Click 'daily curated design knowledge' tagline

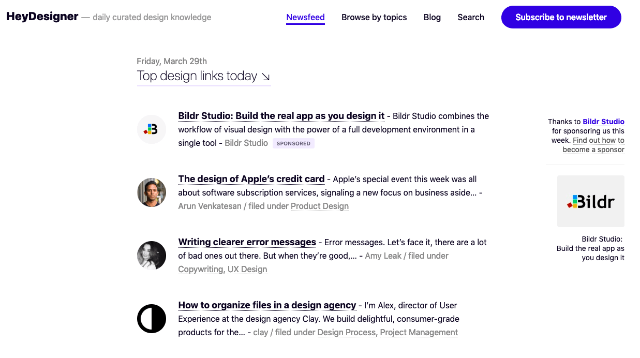[x=152, y=17]
